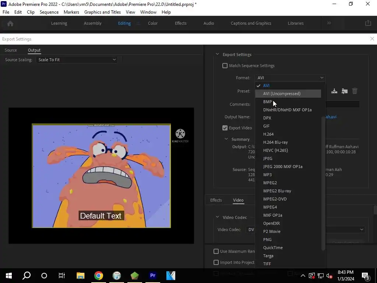Open Cortana circle on taskbar

(x=44, y=276)
